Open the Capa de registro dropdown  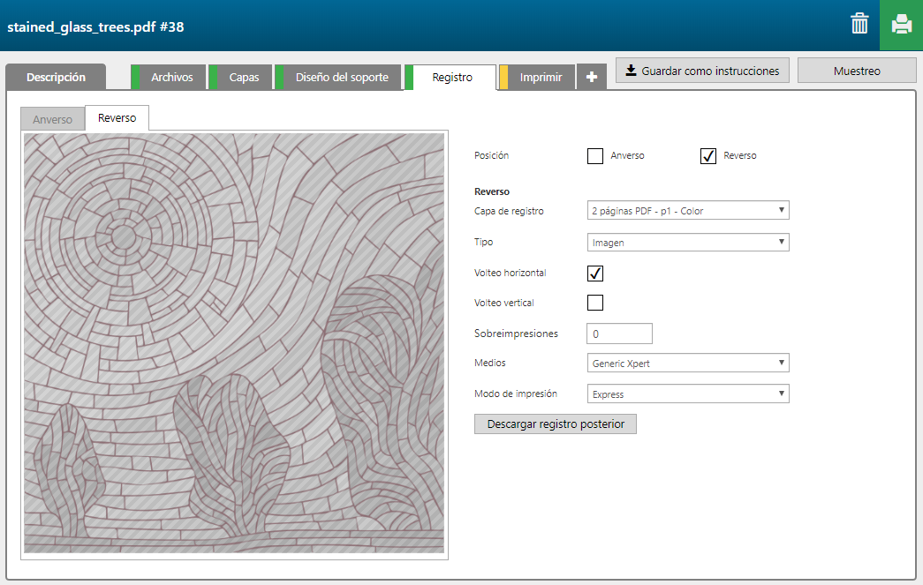(x=687, y=211)
